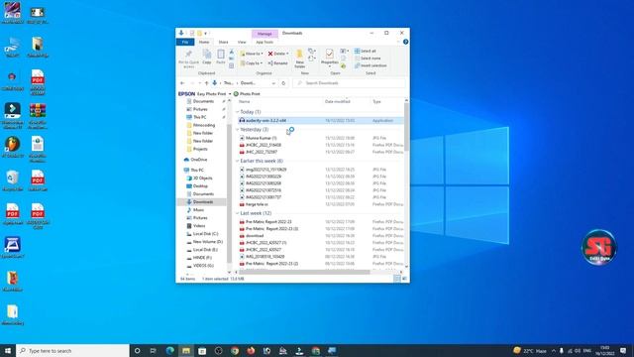This screenshot has width=634, height=357.
Task: Open the WinRAR desktop icon
Action: (38, 116)
